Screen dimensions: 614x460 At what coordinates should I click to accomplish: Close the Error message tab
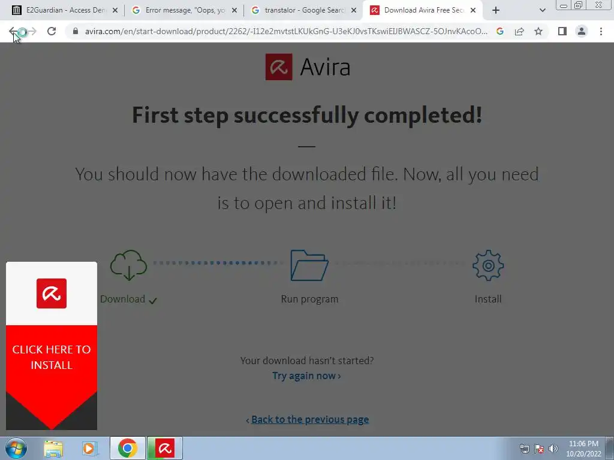pos(234,11)
